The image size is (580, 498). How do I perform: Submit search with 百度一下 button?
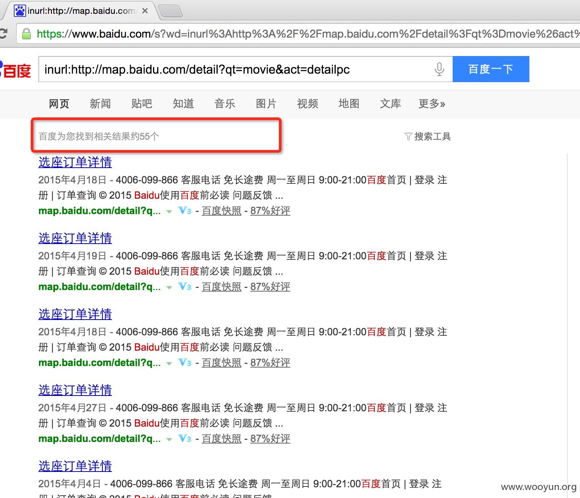click(x=491, y=69)
